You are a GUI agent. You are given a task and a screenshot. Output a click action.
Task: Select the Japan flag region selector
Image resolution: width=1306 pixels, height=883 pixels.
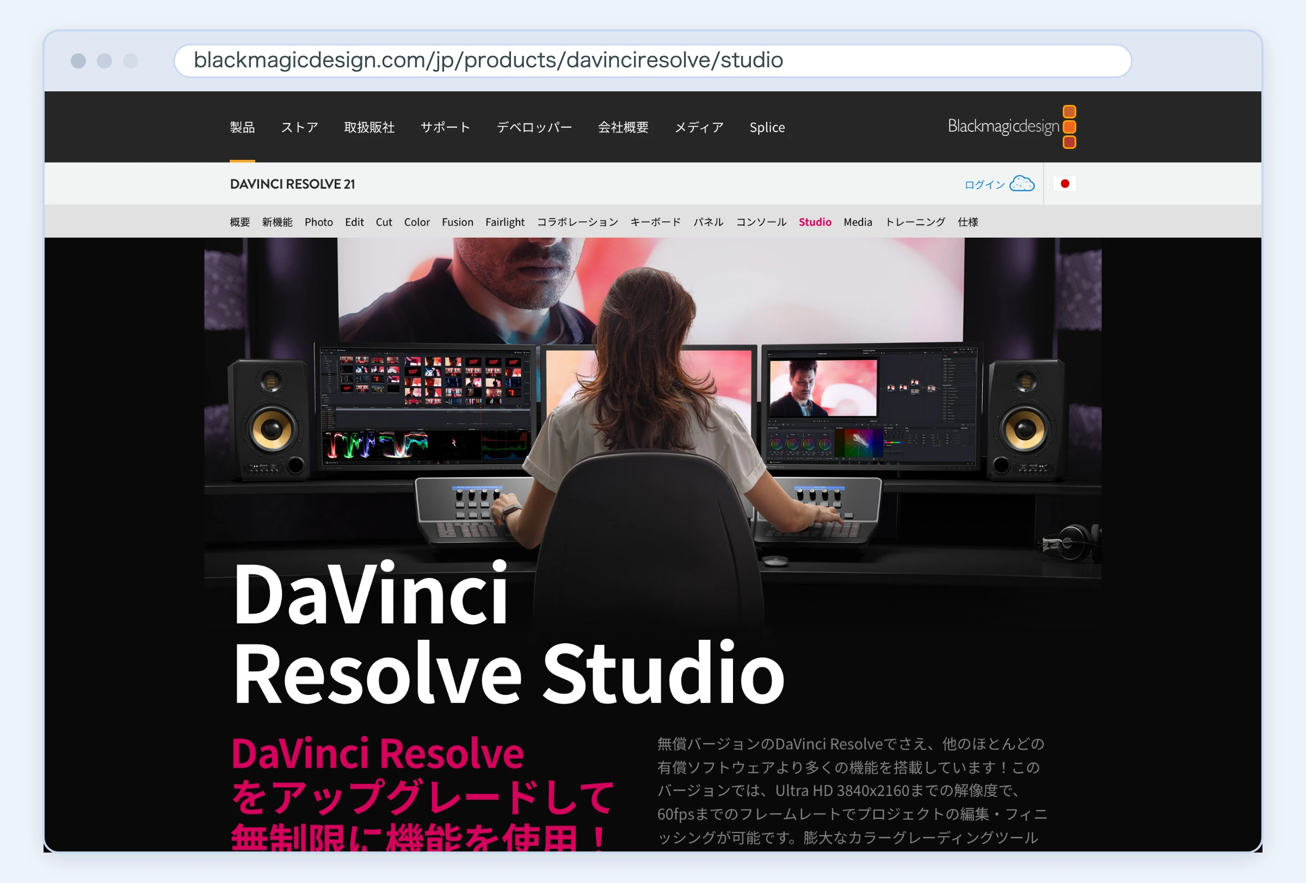[1064, 184]
